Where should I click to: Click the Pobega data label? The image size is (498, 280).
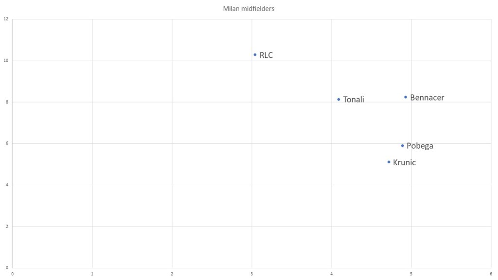pyautogui.click(x=420, y=146)
